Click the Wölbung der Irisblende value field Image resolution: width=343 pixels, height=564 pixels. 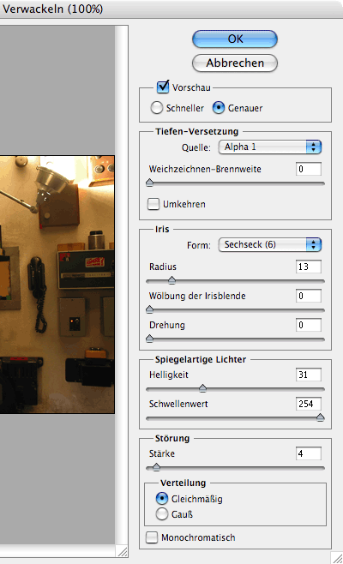pos(309,296)
